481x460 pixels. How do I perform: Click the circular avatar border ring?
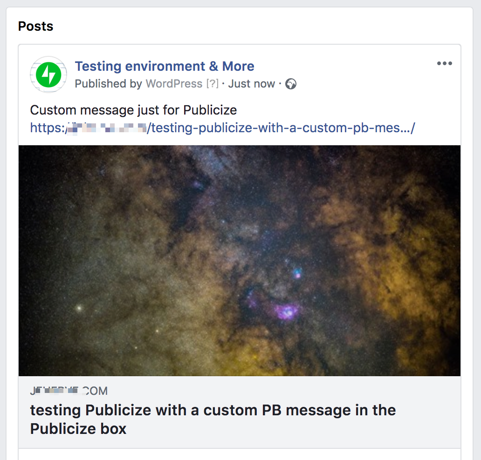[48, 58]
